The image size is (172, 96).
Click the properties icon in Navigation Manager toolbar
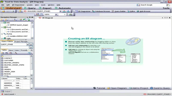pos(20,20)
